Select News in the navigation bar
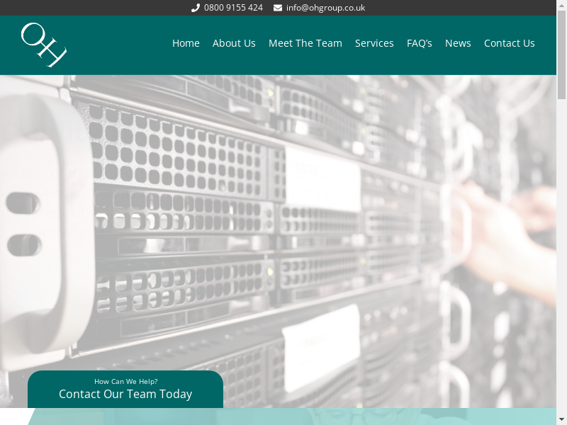The width and height of the screenshot is (567, 425). [x=458, y=43]
